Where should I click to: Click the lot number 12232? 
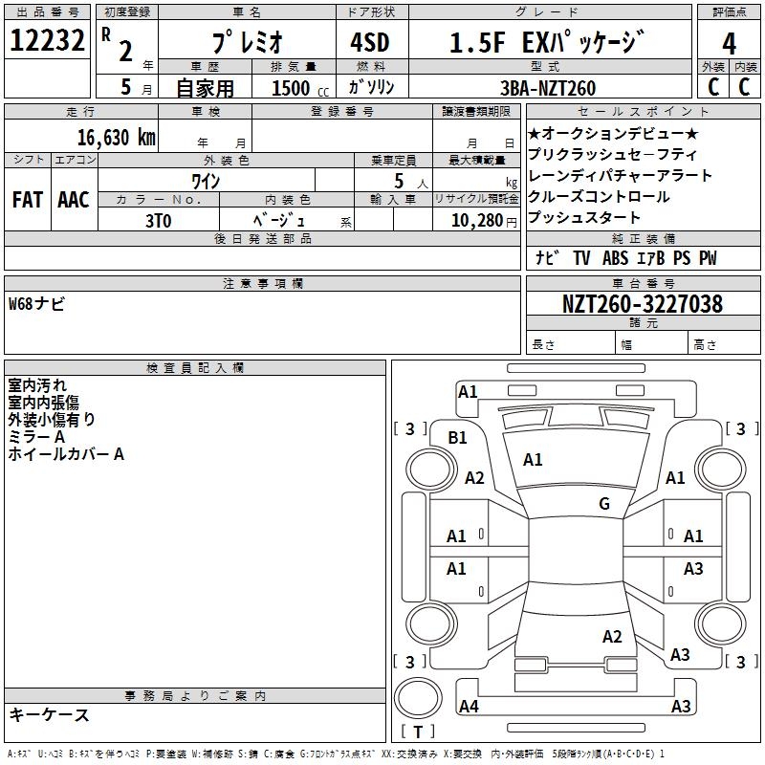point(47,40)
